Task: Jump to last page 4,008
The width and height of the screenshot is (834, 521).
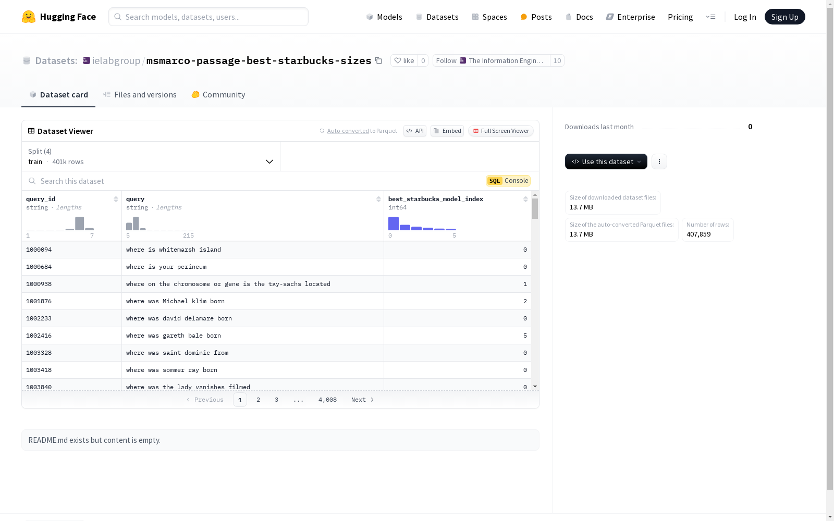Action: point(327,400)
